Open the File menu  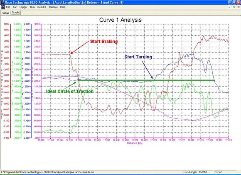tap(8, 7)
